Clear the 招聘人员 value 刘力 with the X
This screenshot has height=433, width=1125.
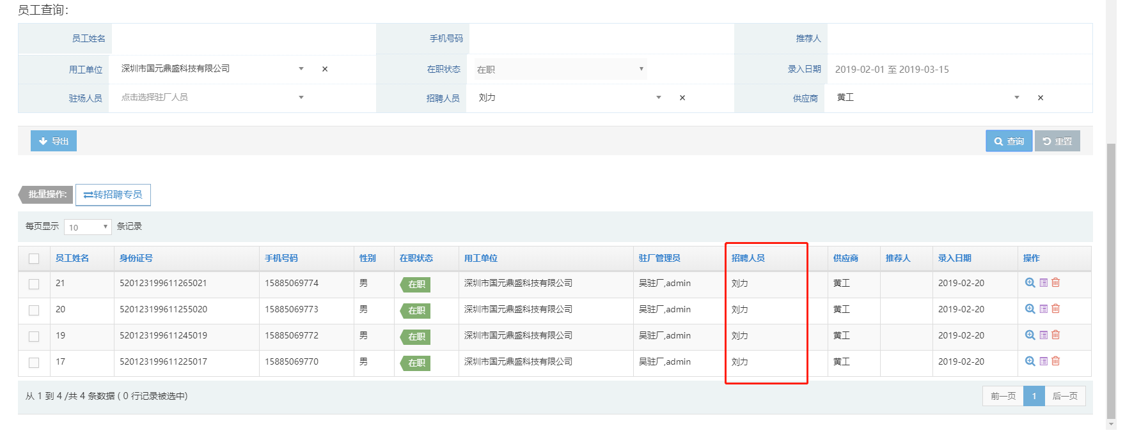point(682,98)
